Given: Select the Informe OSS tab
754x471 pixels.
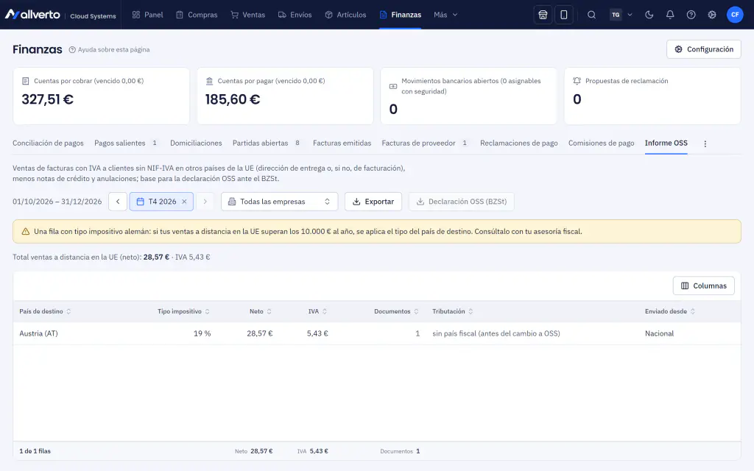Looking at the screenshot, I should [x=666, y=144].
